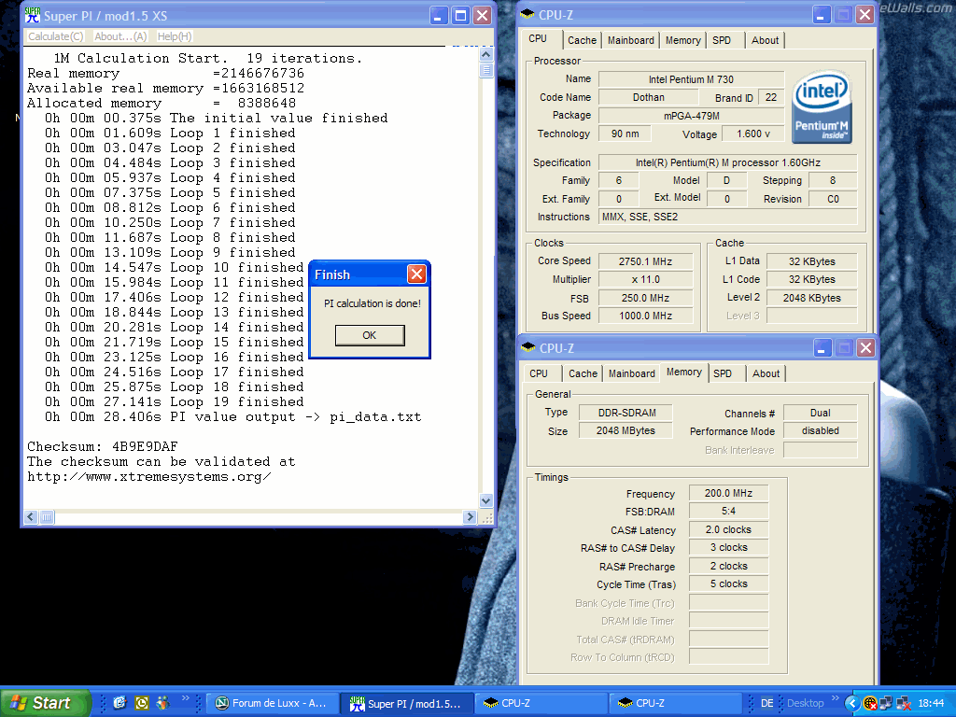Click the third Quick Launch icon before the chevron
The image size is (956, 717).
point(162,703)
